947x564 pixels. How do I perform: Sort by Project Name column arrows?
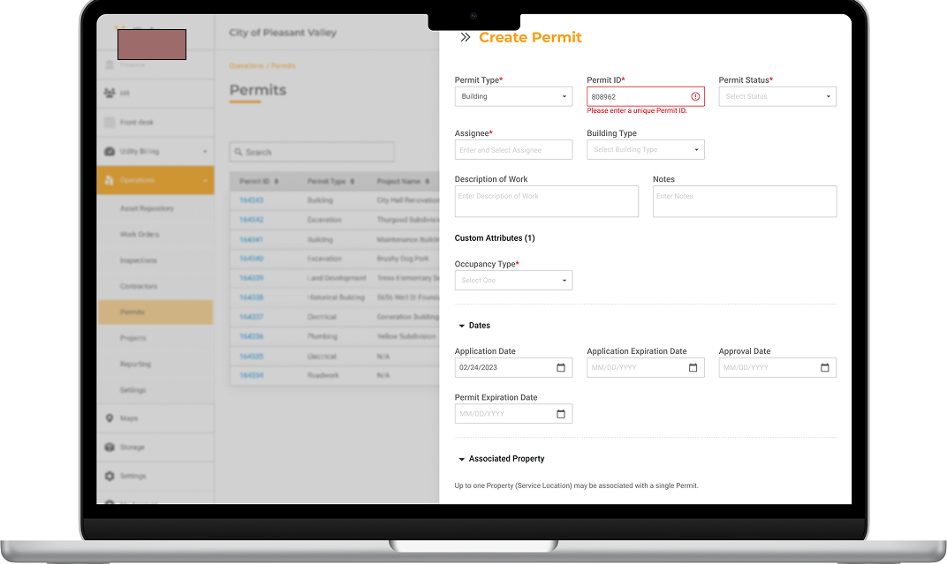click(x=427, y=182)
